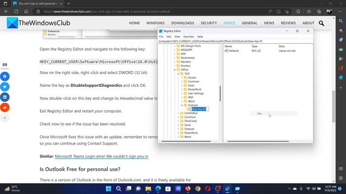346x194 pixels.
Task: Open the DOWNLOADS section link
Action: coord(183,23)
